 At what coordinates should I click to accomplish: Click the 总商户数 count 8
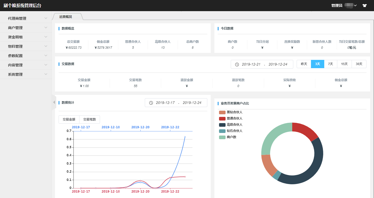click(x=192, y=48)
